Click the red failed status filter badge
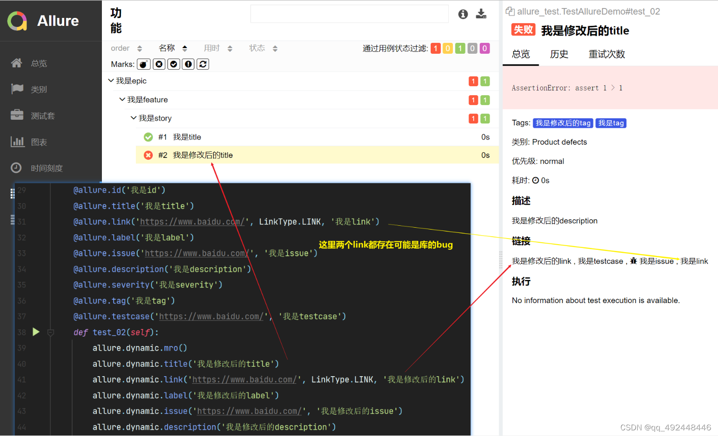Screen dimensions: 718x436 tap(435, 48)
